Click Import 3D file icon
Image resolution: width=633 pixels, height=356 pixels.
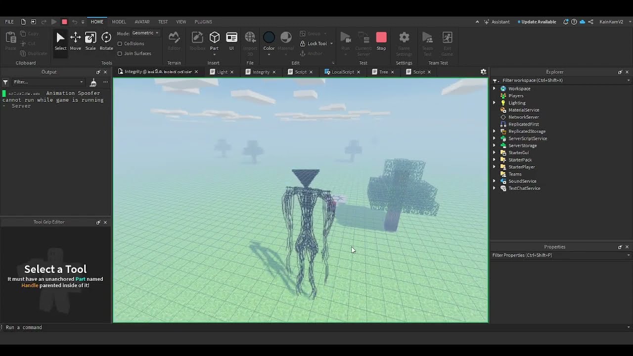[250, 38]
